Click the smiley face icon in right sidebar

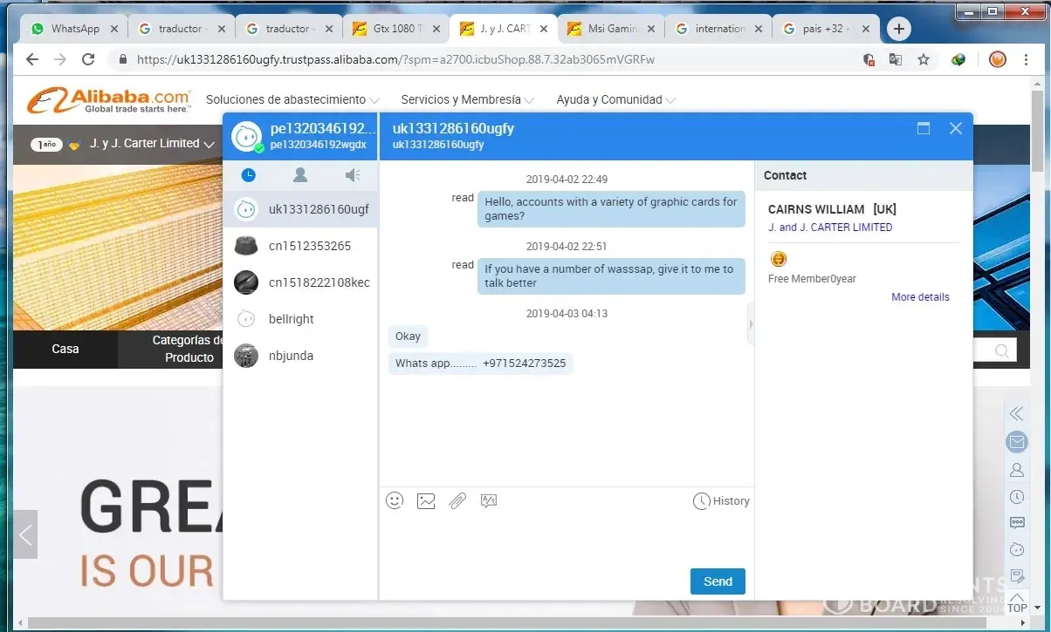tap(1016, 549)
